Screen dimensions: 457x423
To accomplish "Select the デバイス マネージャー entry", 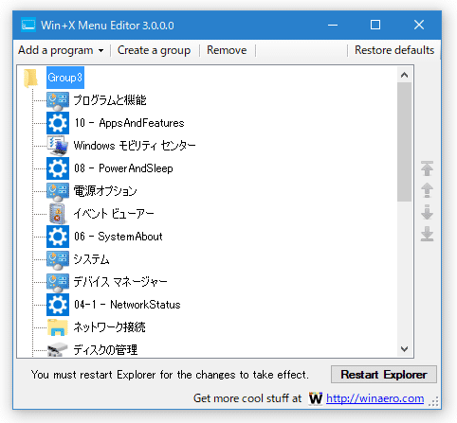I will tap(120, 282).
